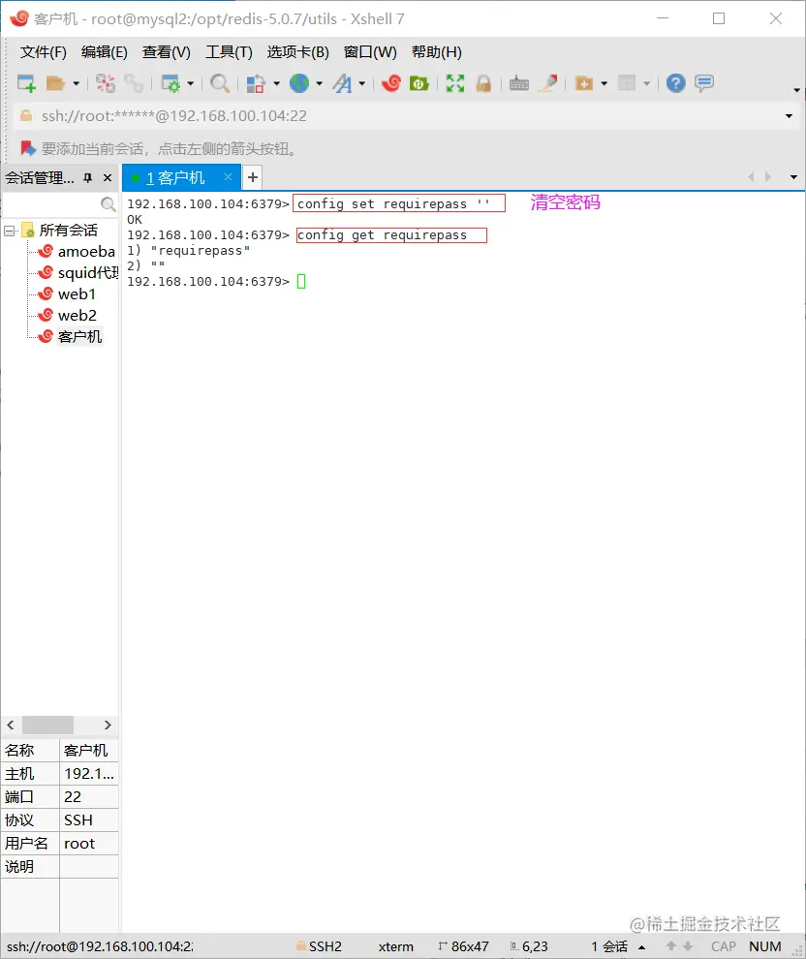Click the layout panel toolbar icon
Image resolution: width=806 pixels, height=959 pixels.
pos(627,83)
